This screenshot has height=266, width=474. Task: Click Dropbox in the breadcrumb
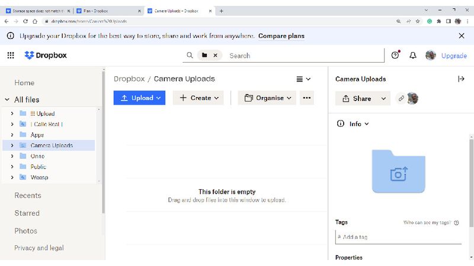(129, 79)
